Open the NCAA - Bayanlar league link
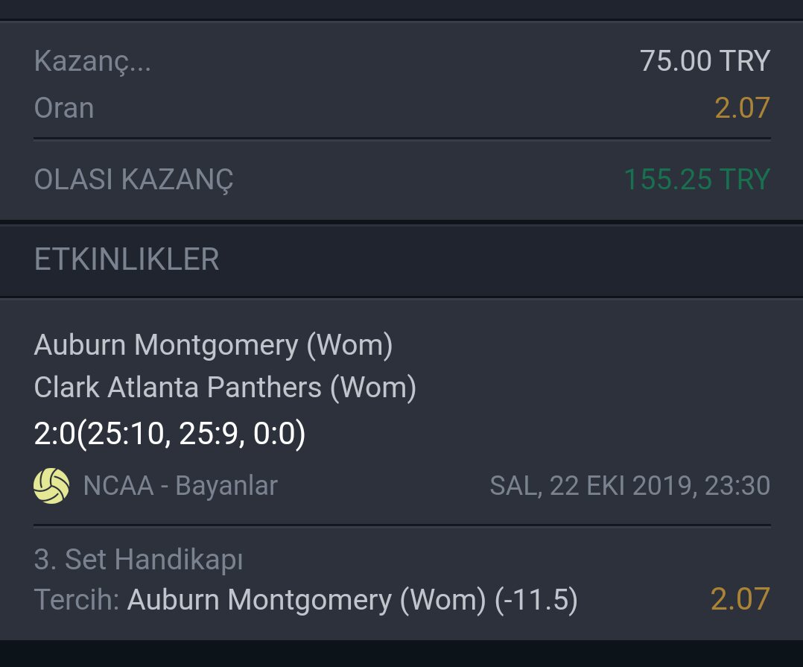Image resolution: width=803 pixels, height=667 pixels. (180, 486)
